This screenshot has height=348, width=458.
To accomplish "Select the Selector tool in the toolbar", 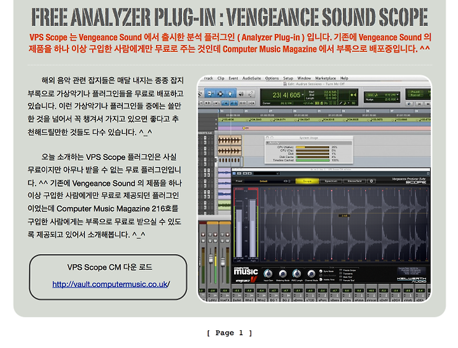I will pos(220,93).
